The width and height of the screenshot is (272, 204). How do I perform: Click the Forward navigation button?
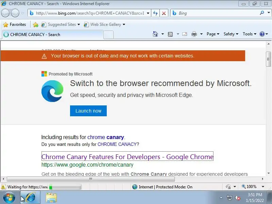15,13
